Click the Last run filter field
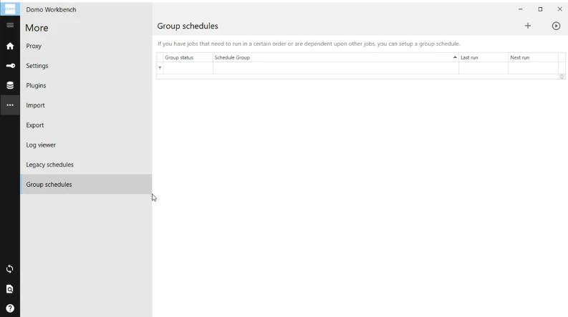 tap(483, 68)
